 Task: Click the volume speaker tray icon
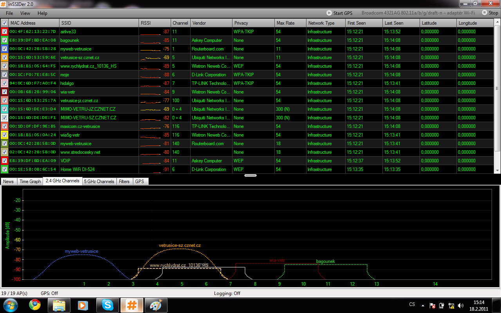[461, 305]
